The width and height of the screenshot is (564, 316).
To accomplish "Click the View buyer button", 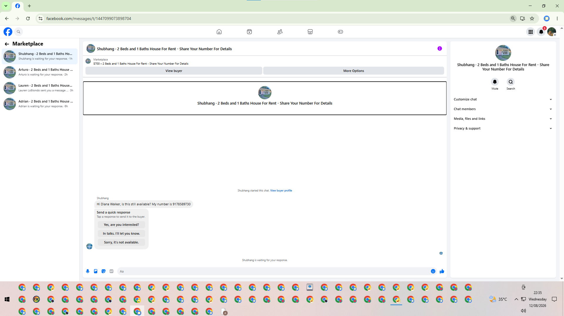I will (174, 71).
